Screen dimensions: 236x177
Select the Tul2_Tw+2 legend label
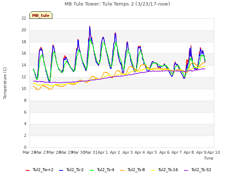[43, 170]
